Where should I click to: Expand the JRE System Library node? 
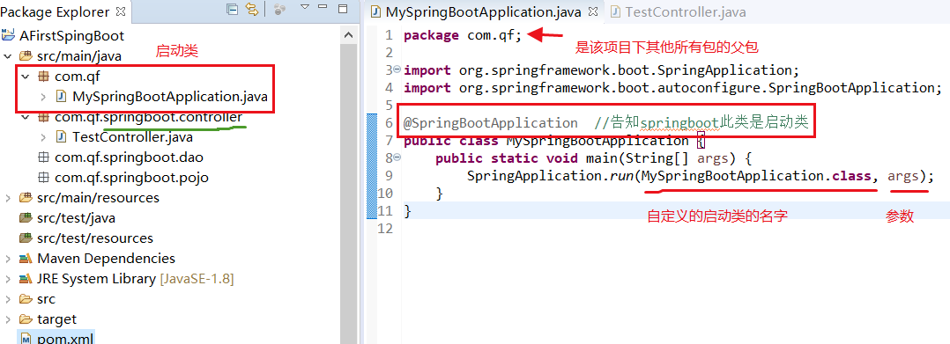[8, 279]
